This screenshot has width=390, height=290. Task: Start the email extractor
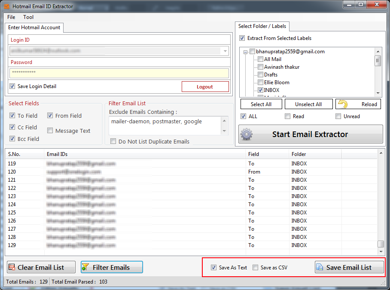(311, 134)
